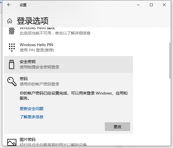This screenshot has height=148, width=173.
Task: Click the 此选项当前不可用 fingerprint description text
Action: coord(55,33)
